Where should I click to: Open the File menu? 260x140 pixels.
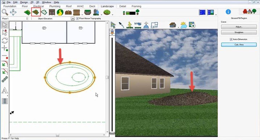pyautogui.click(x=8, y=2)
